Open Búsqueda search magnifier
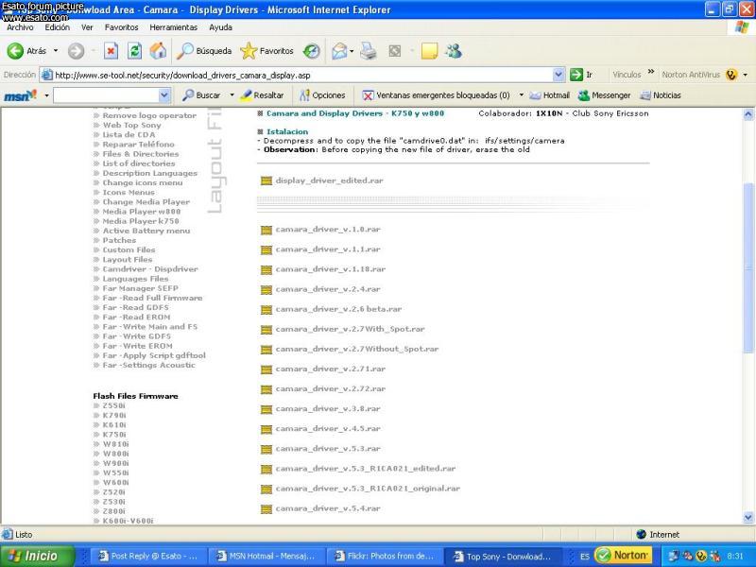This screenshot has width=756, height=567. 185,51
